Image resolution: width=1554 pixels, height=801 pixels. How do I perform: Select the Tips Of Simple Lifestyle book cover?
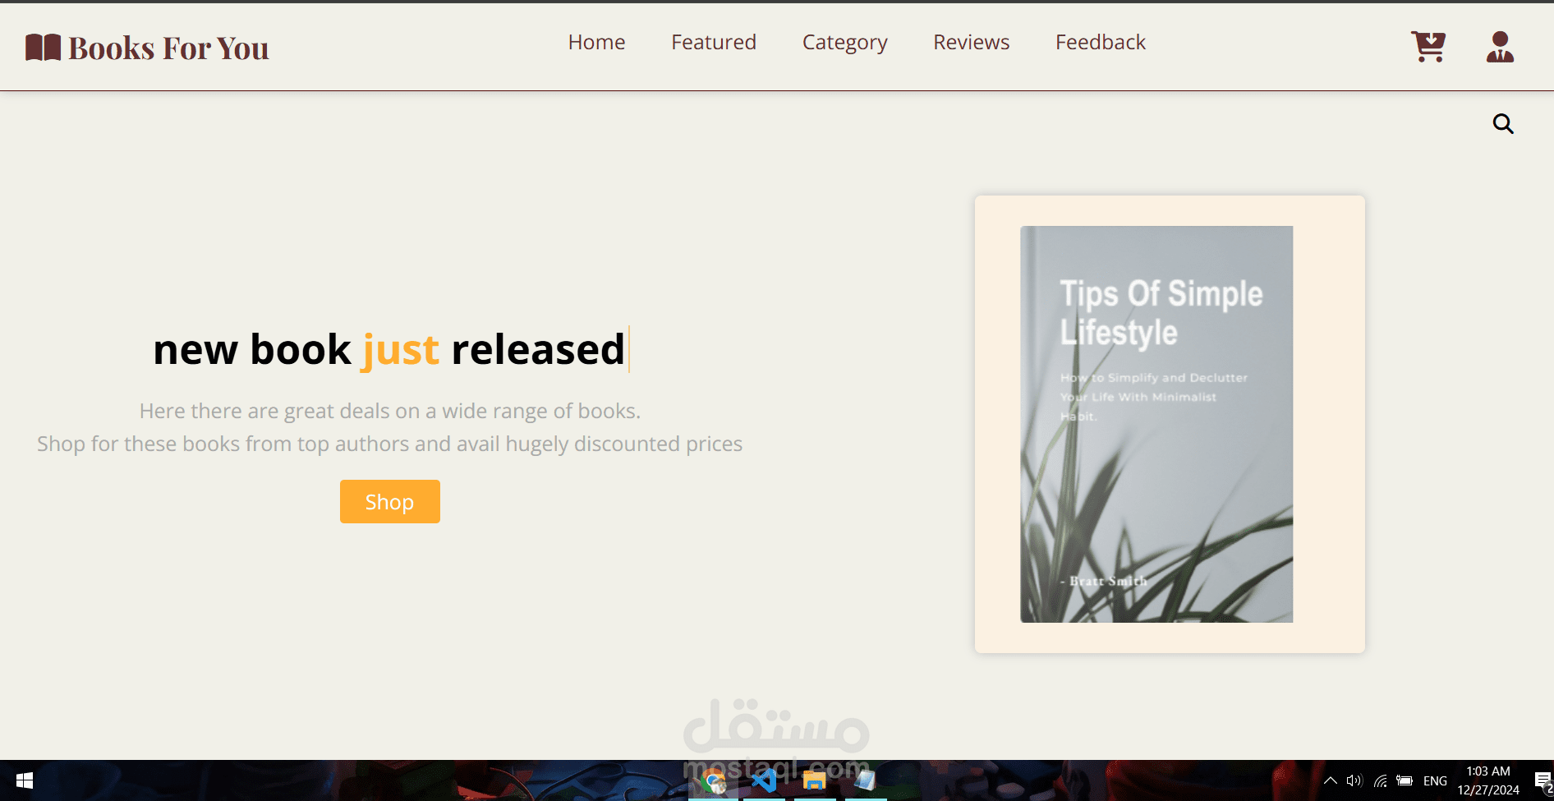1156,424
